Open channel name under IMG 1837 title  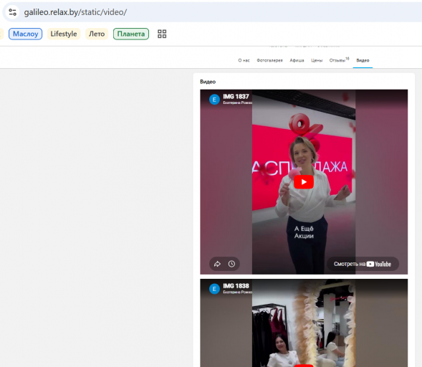tap(237, 103)
